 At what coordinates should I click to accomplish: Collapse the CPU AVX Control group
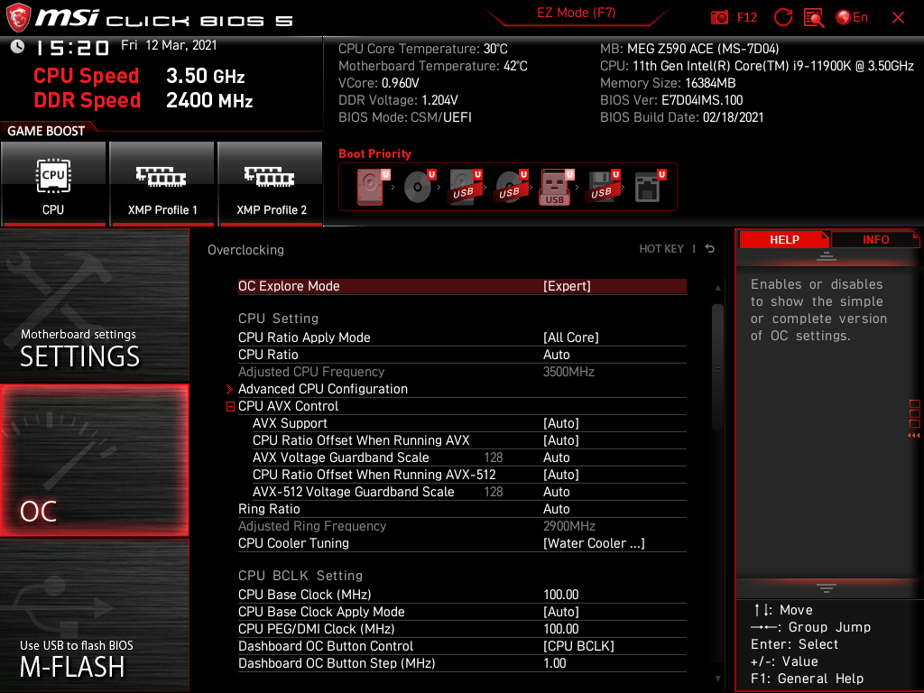coord(230,407)
